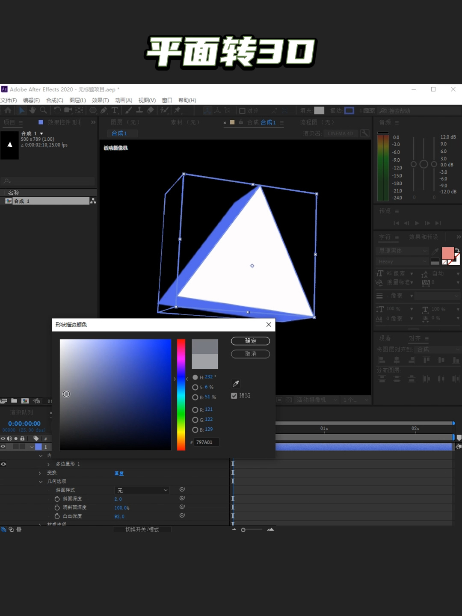Click the rainbow hue slider strip
The width and height of the screenshot is (462, 616).
(181, 394)
